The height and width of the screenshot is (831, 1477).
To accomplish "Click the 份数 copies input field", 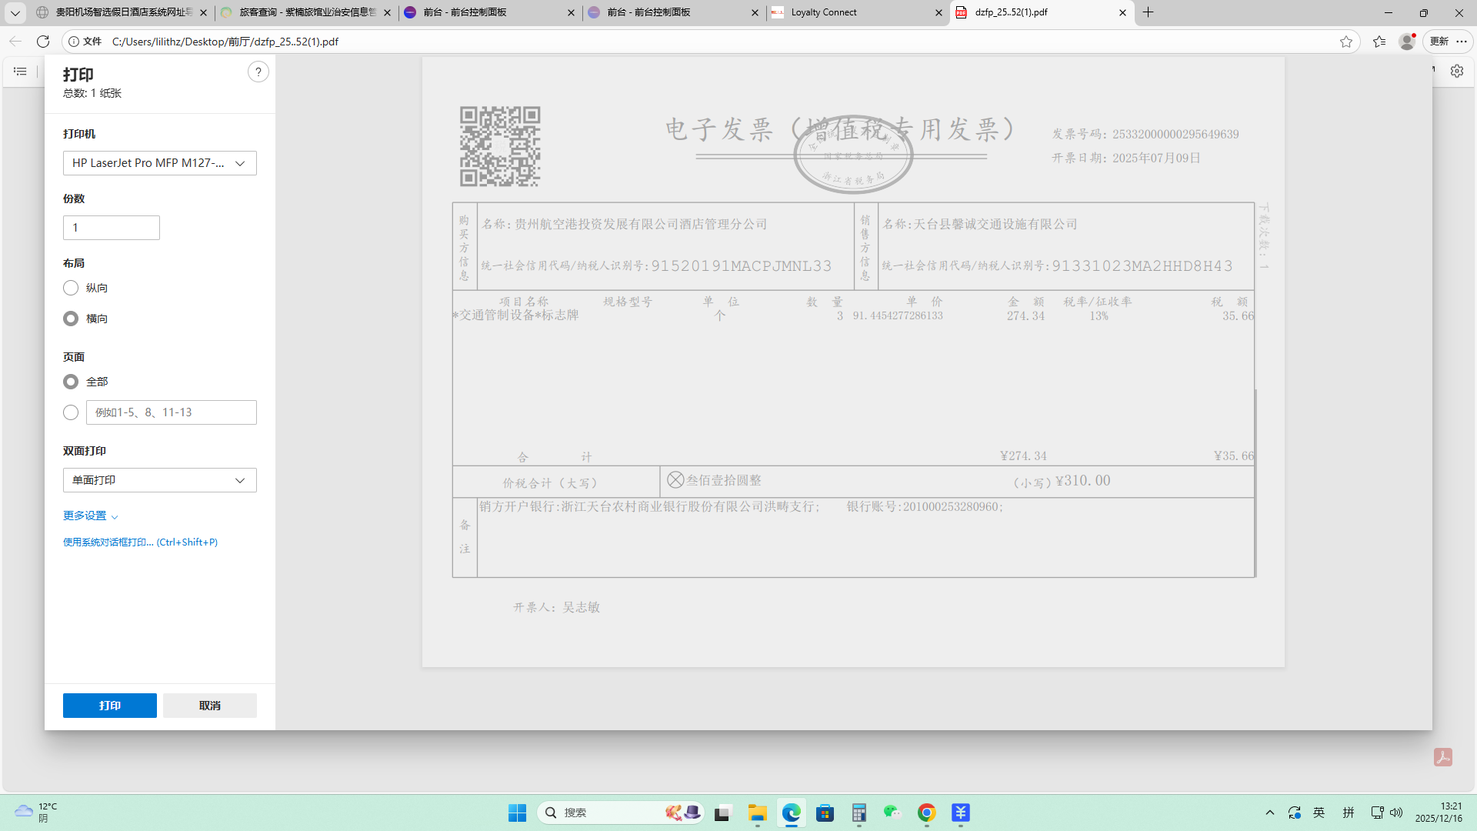I will (x=111, y=228).
